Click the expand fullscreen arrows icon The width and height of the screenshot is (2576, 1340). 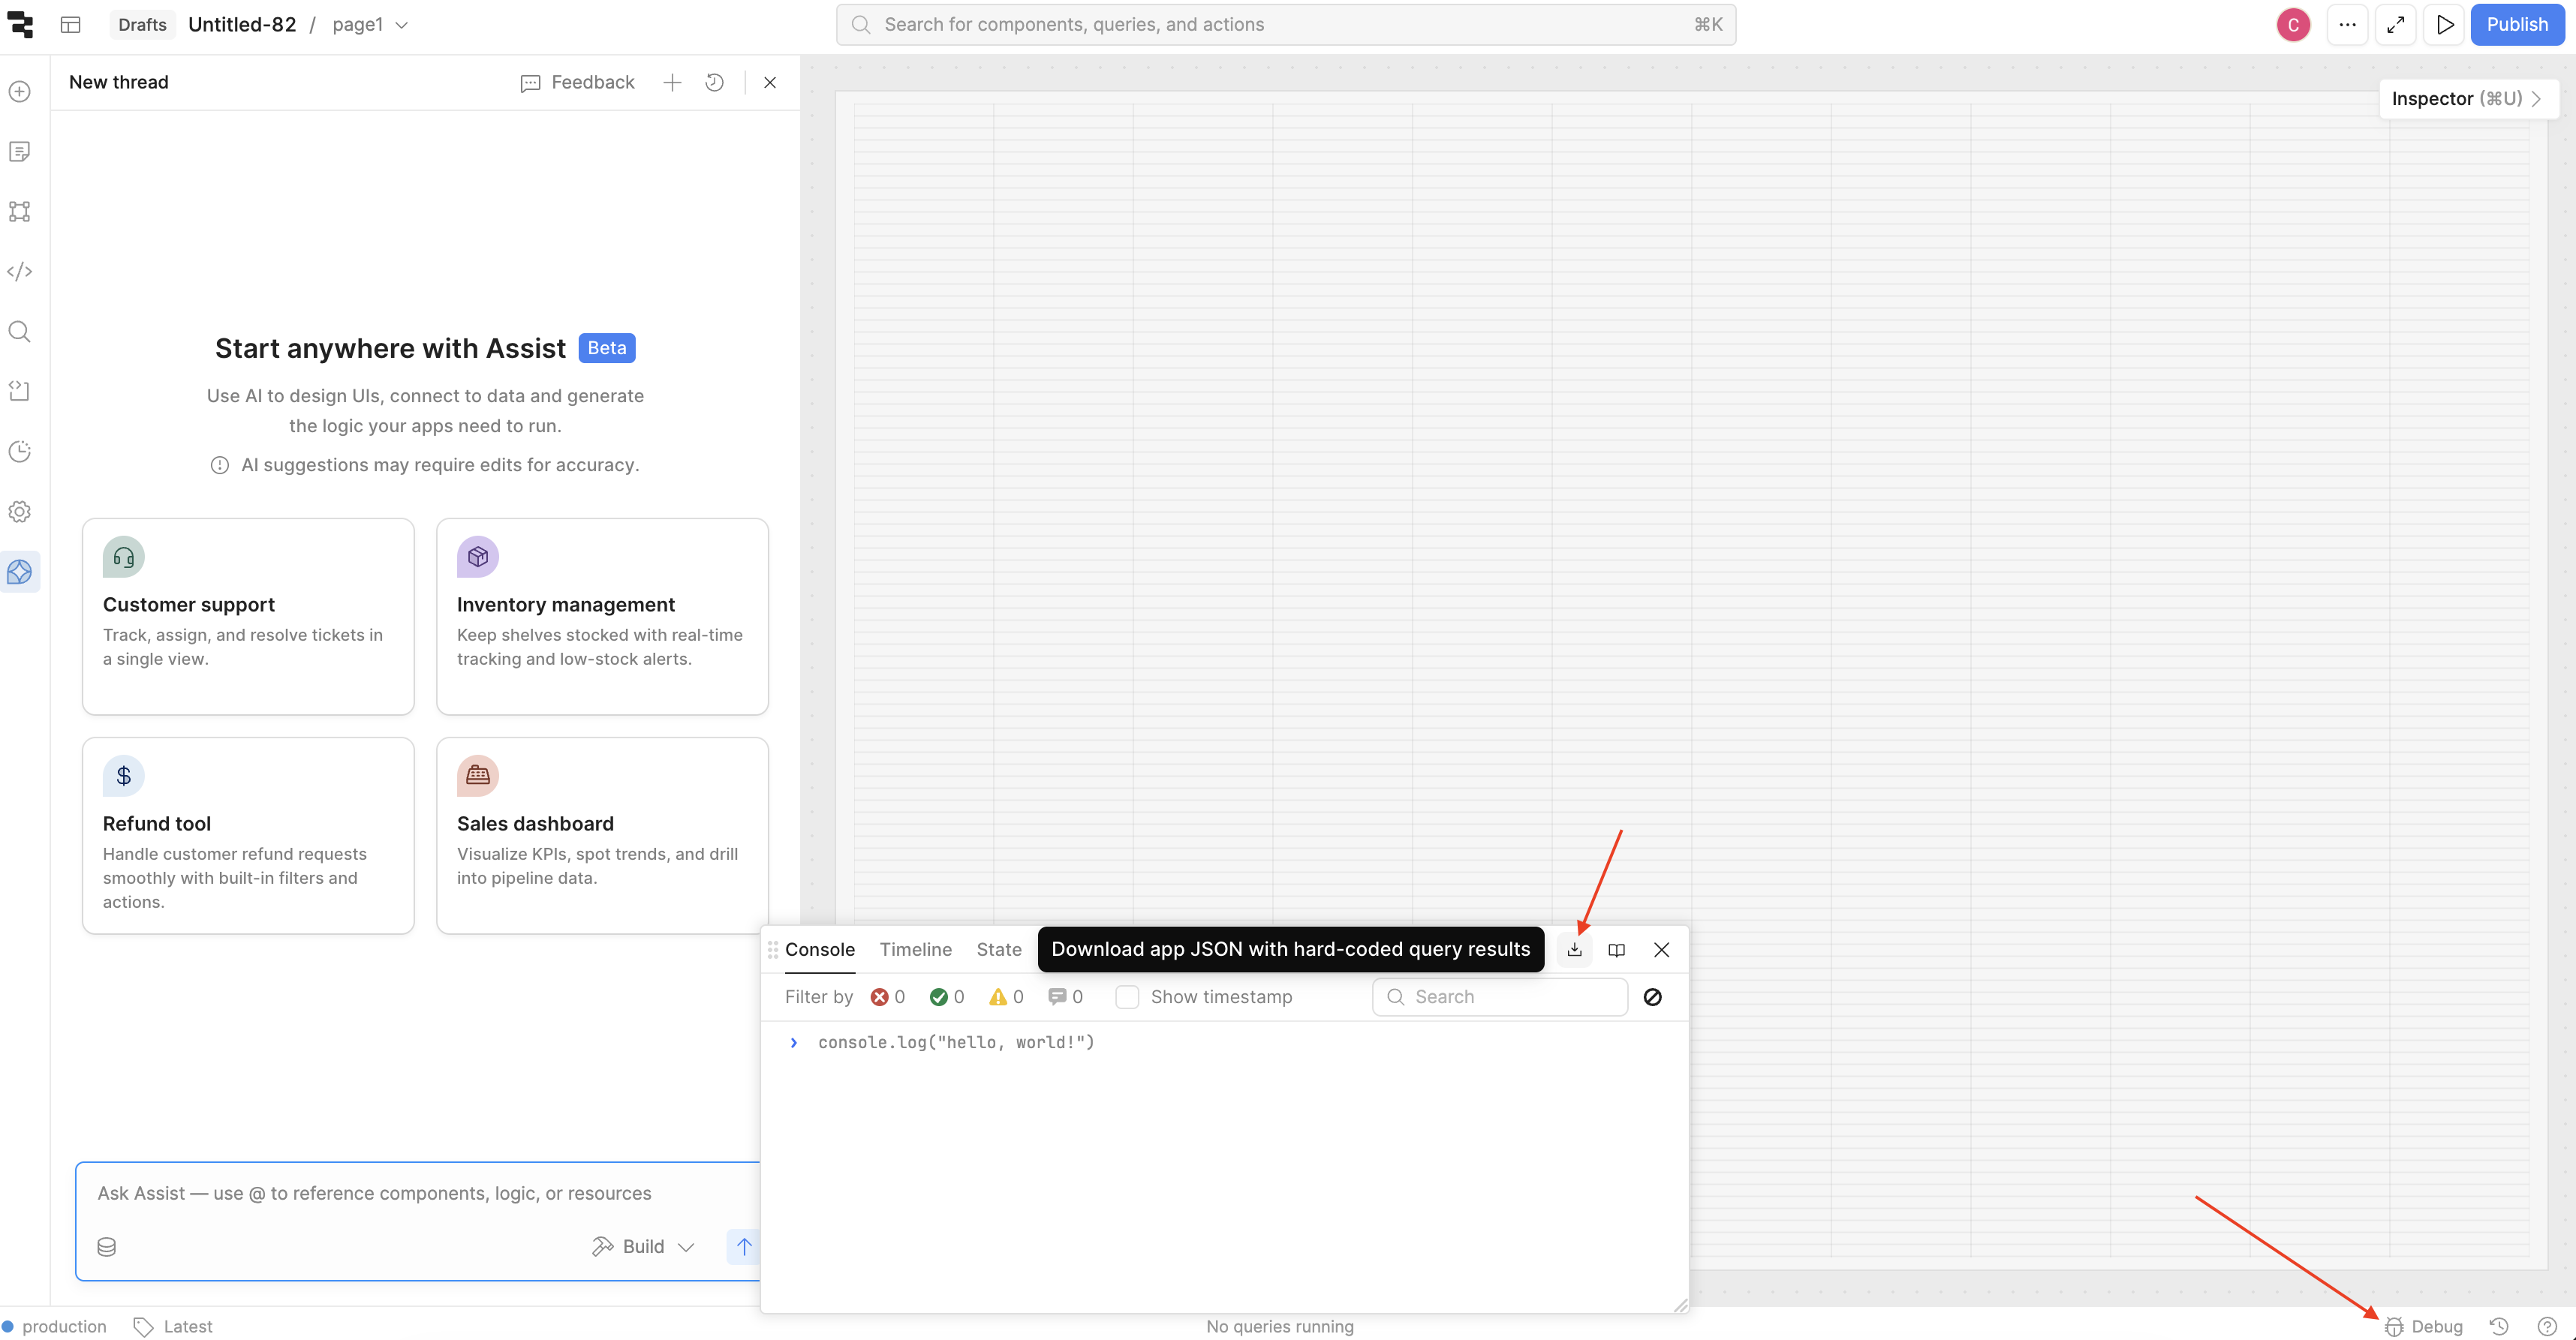click(x=2396, y=25)
